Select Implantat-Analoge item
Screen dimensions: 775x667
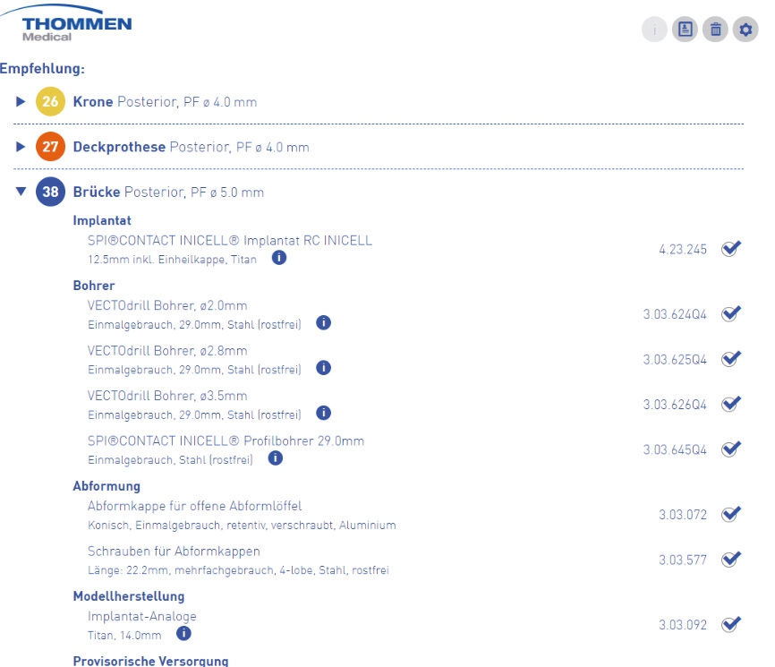pos(142,616)
